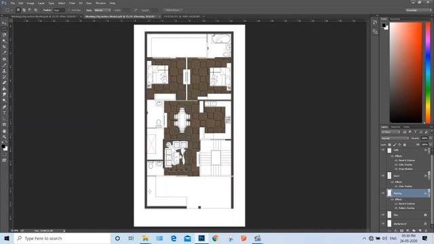Toggle Drop Shadow effect visibility
Screen dimensions: 434x244
pos(396,169)
